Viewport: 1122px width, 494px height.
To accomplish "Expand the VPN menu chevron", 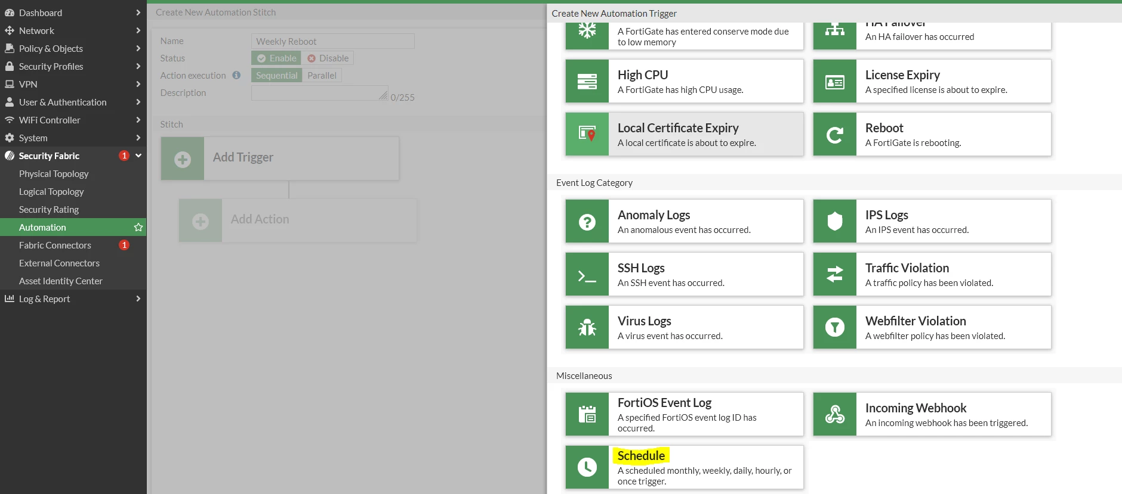I will click(x=138, y=84).
